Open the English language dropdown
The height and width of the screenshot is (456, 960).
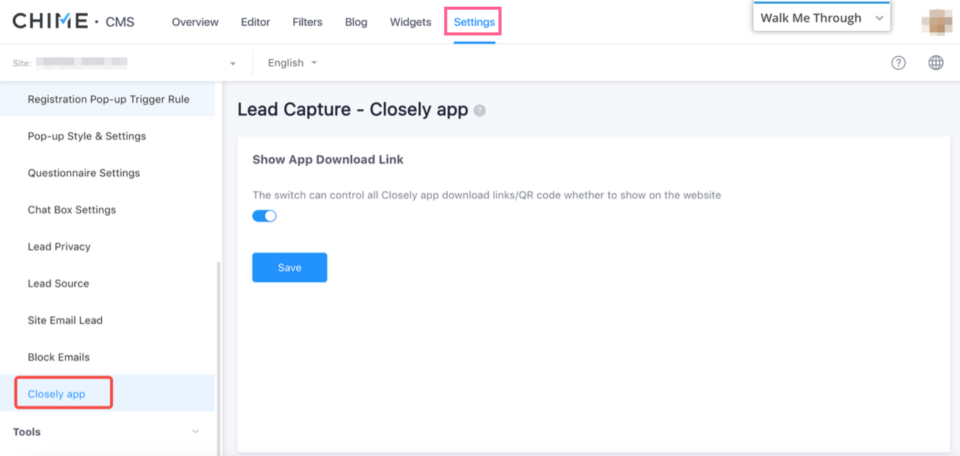coord(292,63)
